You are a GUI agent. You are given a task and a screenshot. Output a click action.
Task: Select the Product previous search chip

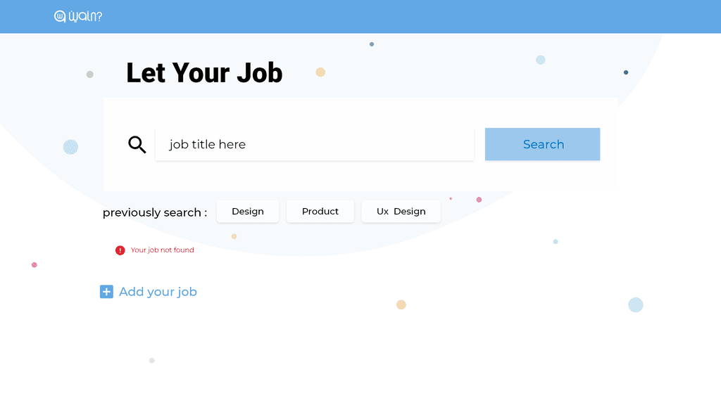(320, 211)
